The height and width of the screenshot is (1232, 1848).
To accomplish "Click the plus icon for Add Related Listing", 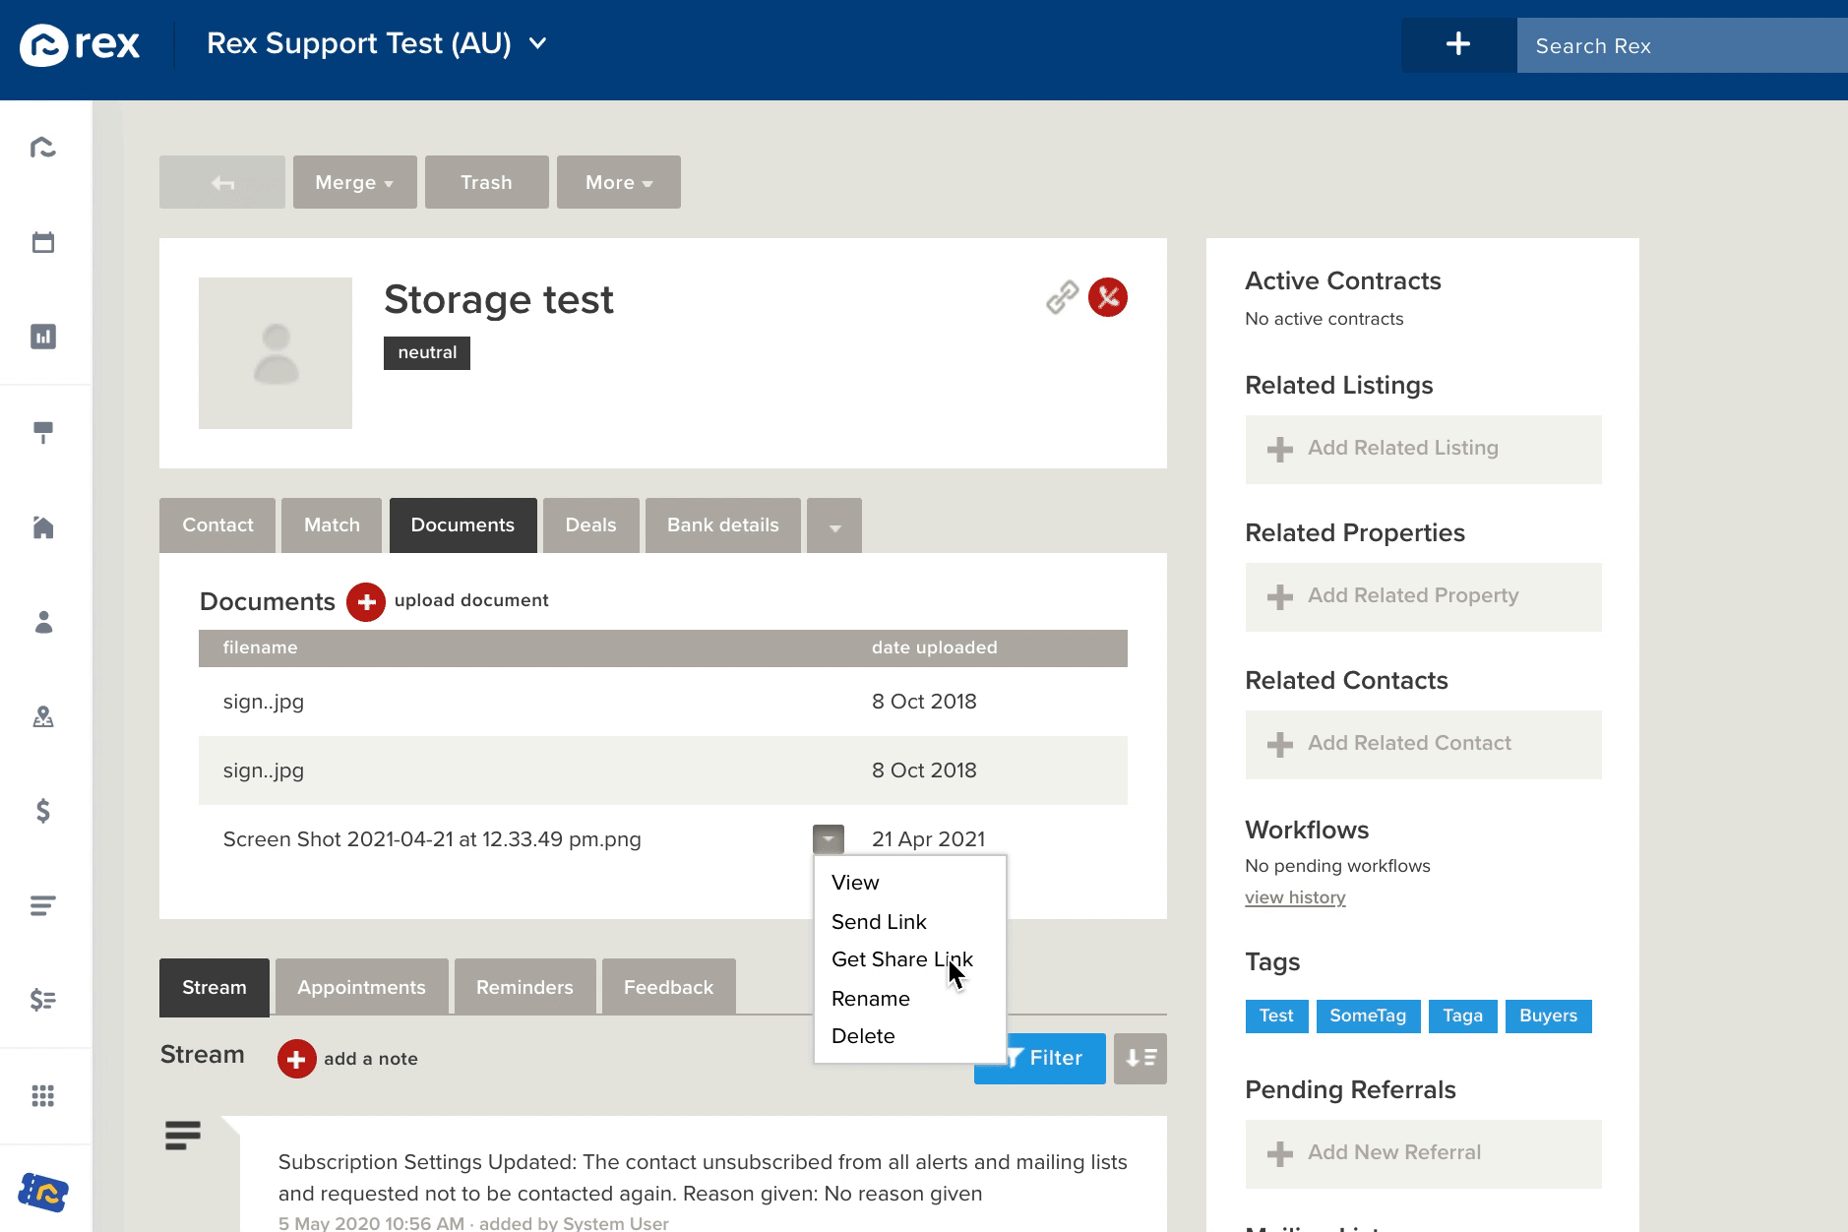I will 1280,449.
